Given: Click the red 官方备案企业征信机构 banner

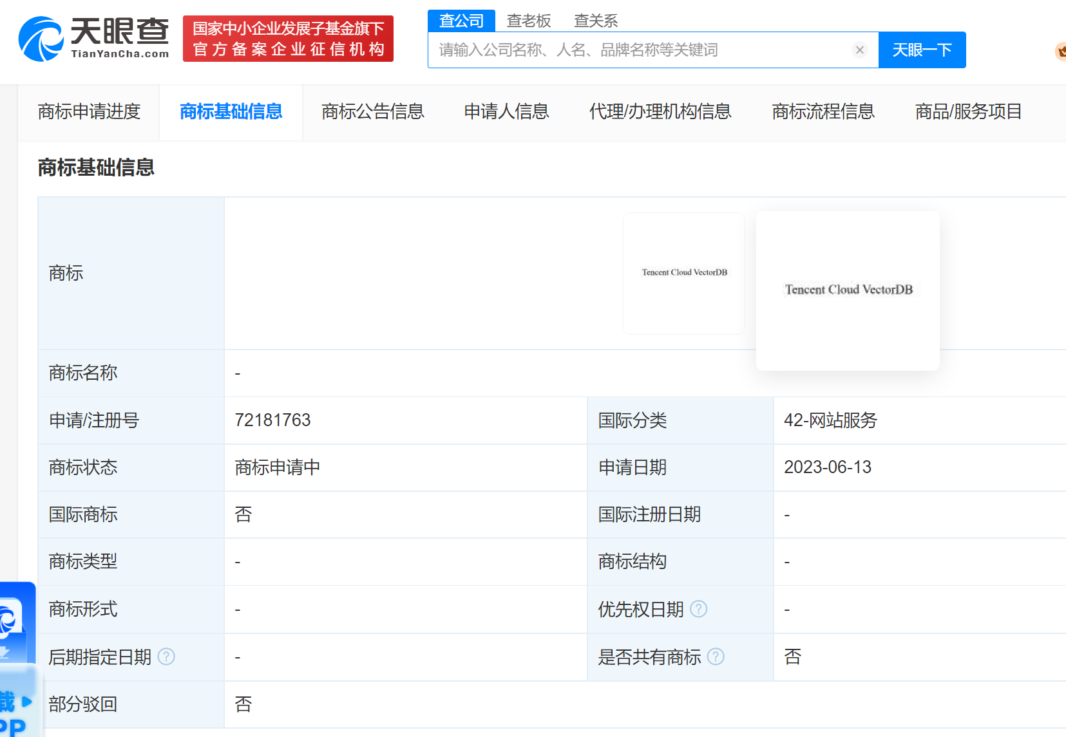Looking at the screenshot, I should pyautogui.click(x=288, y=39).
